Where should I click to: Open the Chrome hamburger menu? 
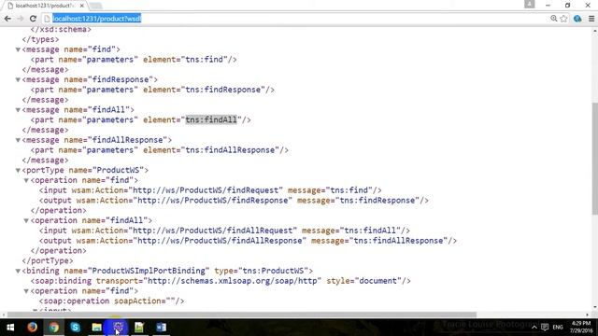coord(591,19)
